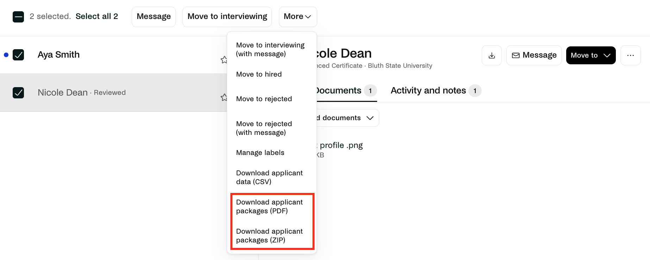Open Aya Smith's applicant row
Image resolution: width=650 pixels, height=260 pixels.
click(x=113, y=55)
